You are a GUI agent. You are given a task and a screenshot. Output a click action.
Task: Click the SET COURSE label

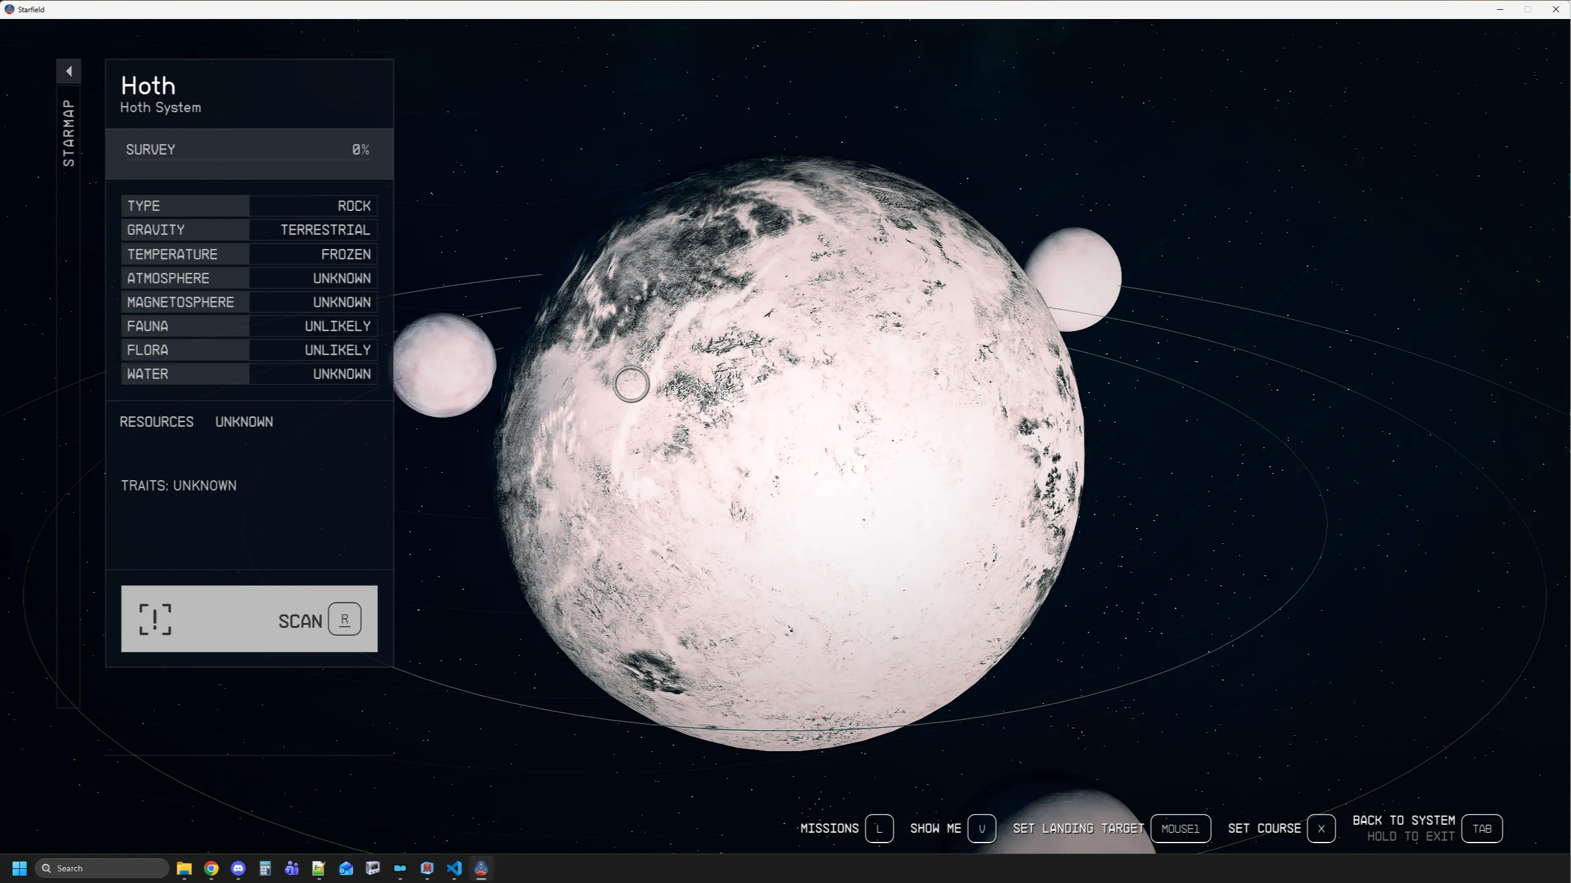pos(1264,828)
